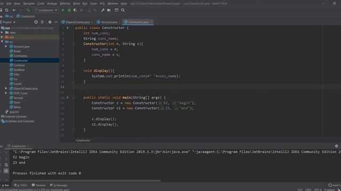This screenshot has width=341, height=191.
Task: Open the Terminal tool window button
Action: tap(38, 185)
